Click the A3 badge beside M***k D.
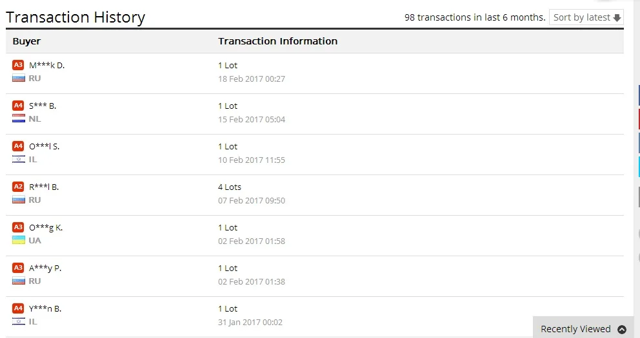 (x=18, y=65)
